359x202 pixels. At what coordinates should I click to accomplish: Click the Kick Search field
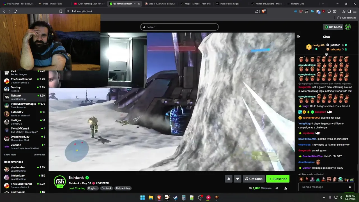pyautogui.click(x=179, y=27)
